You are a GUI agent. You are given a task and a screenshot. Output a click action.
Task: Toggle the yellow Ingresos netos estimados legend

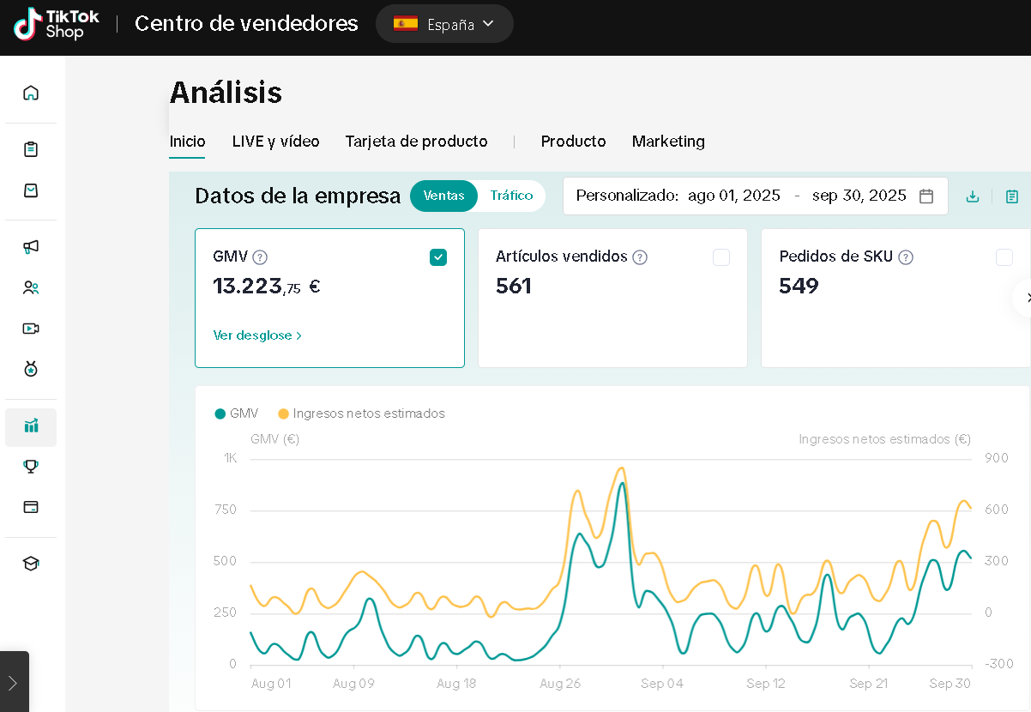pyautogui.click(x=361, y=413)
